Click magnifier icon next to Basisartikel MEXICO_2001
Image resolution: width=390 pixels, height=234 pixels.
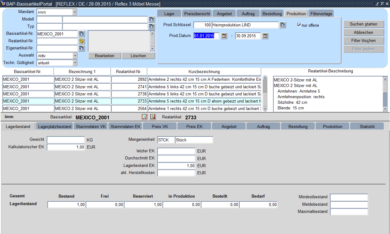tap(153, 117)
